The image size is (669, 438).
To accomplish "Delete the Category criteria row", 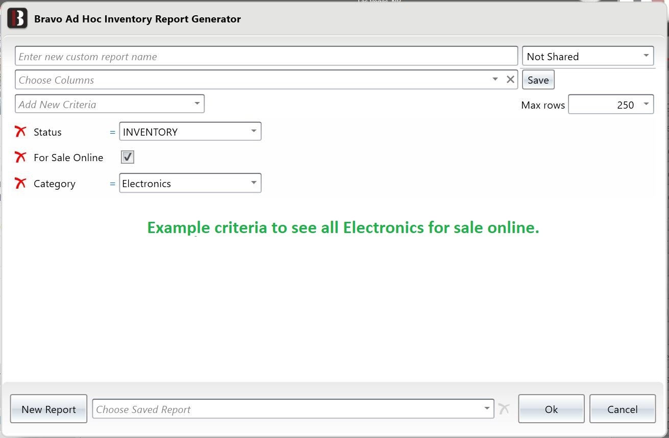I will point(20,184).
